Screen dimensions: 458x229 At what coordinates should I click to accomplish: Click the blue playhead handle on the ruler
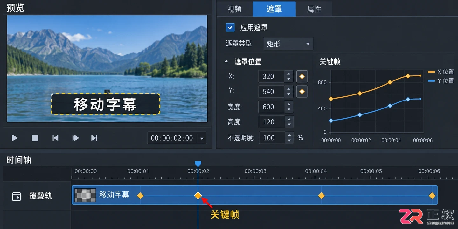coord(198,163)
